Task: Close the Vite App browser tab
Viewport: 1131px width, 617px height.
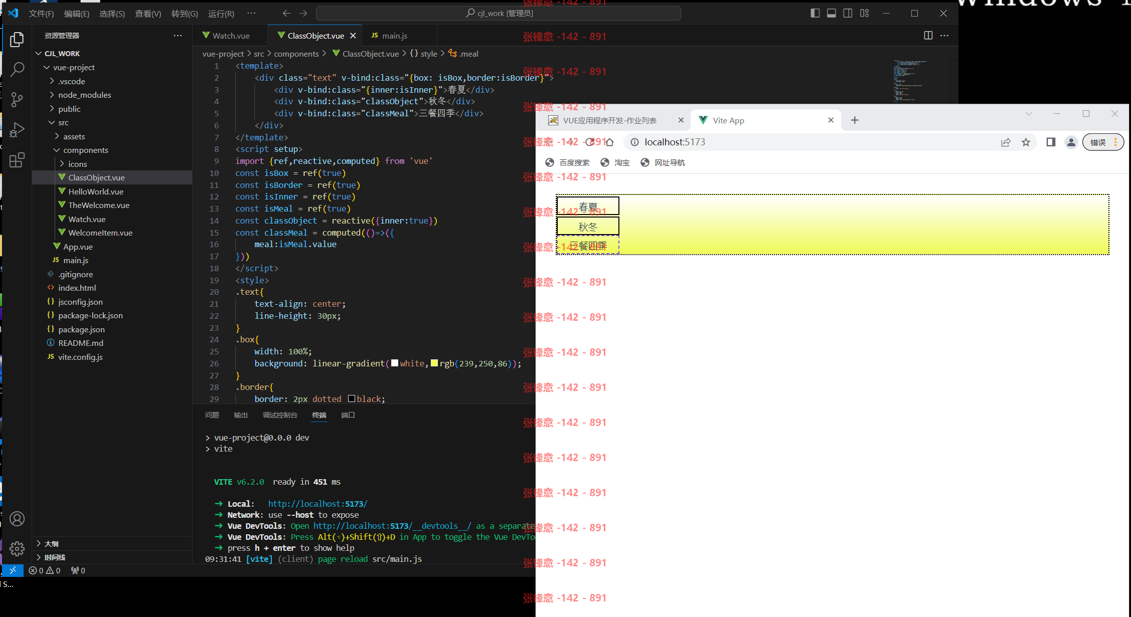Action: [x=831, y=120]
